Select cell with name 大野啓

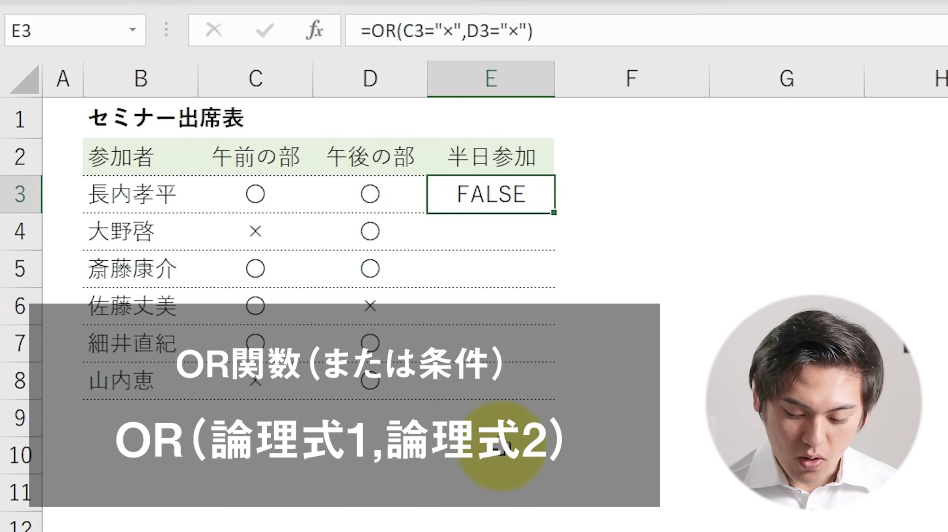point(141,231)
